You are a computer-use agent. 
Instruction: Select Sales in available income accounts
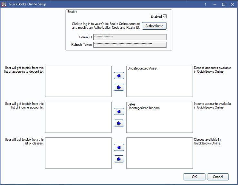click(x=131, y=104)
